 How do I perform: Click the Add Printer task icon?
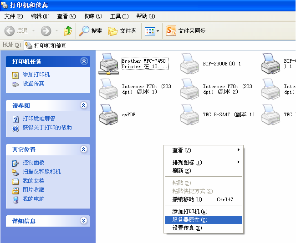(15, 75)
